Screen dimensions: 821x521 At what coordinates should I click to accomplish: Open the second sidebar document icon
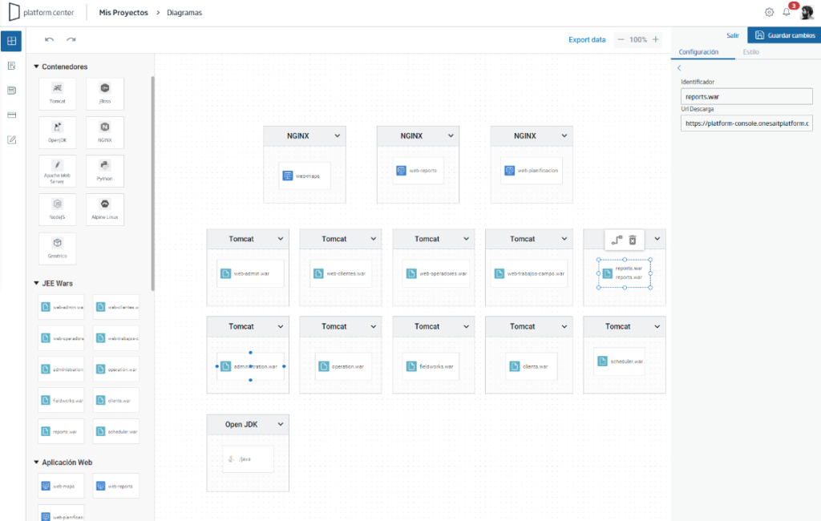click(x=11, y=66)
